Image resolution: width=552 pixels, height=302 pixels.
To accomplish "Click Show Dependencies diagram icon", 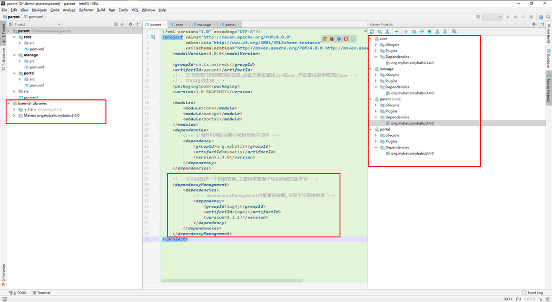I will [437, 32].
